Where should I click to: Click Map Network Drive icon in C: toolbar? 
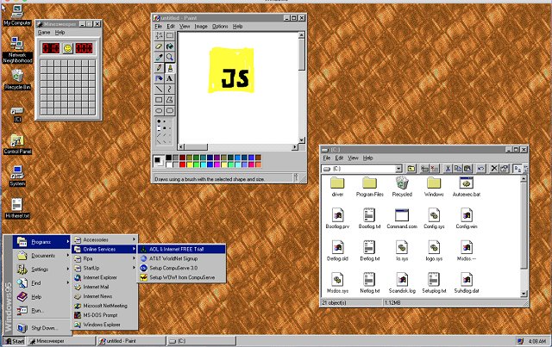(x=424, y=169)
